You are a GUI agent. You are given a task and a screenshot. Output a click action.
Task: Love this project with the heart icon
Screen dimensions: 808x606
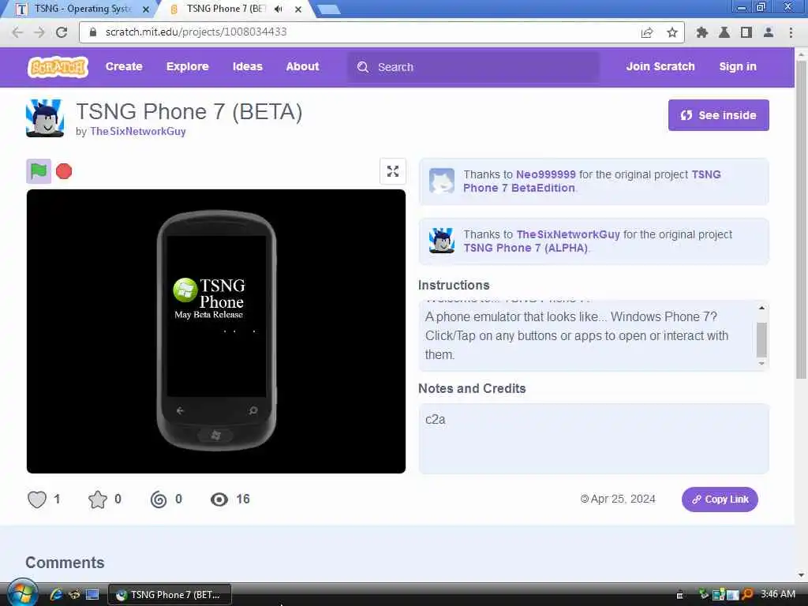(x=37, y=499)
